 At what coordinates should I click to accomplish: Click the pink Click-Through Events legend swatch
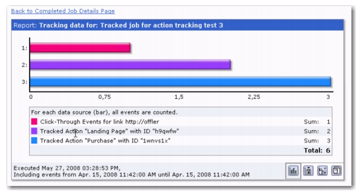(34, 122)
